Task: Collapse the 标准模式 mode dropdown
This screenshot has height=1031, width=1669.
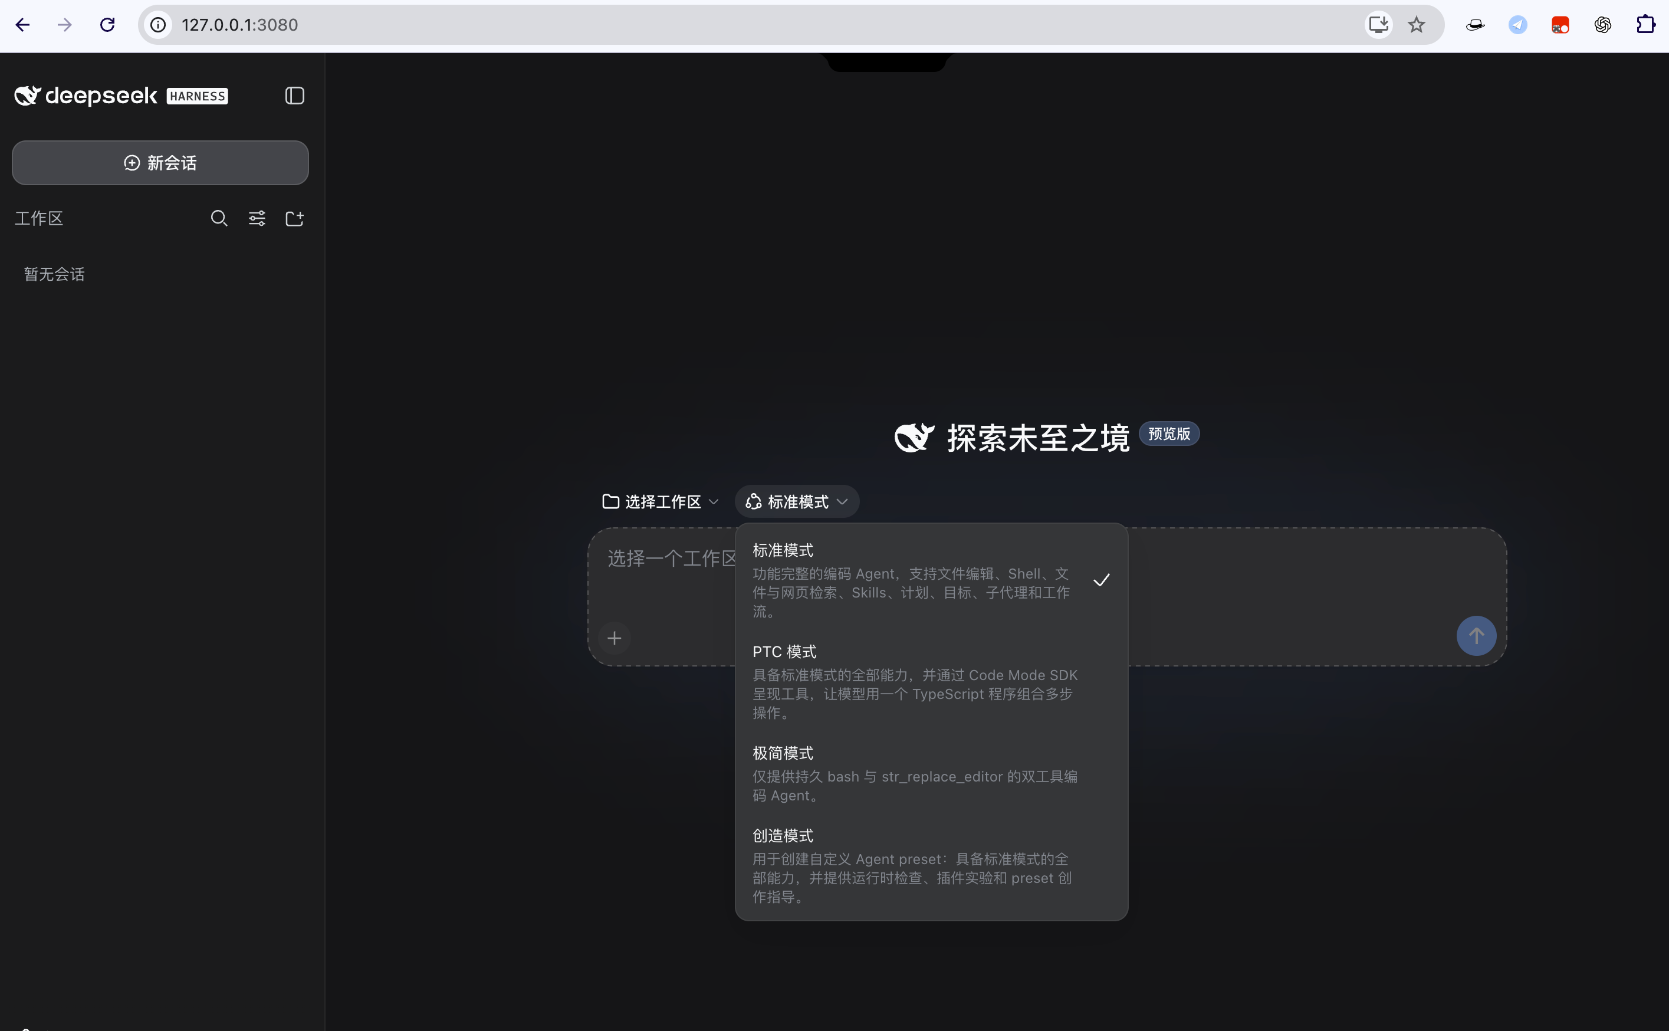Action: 797,502
